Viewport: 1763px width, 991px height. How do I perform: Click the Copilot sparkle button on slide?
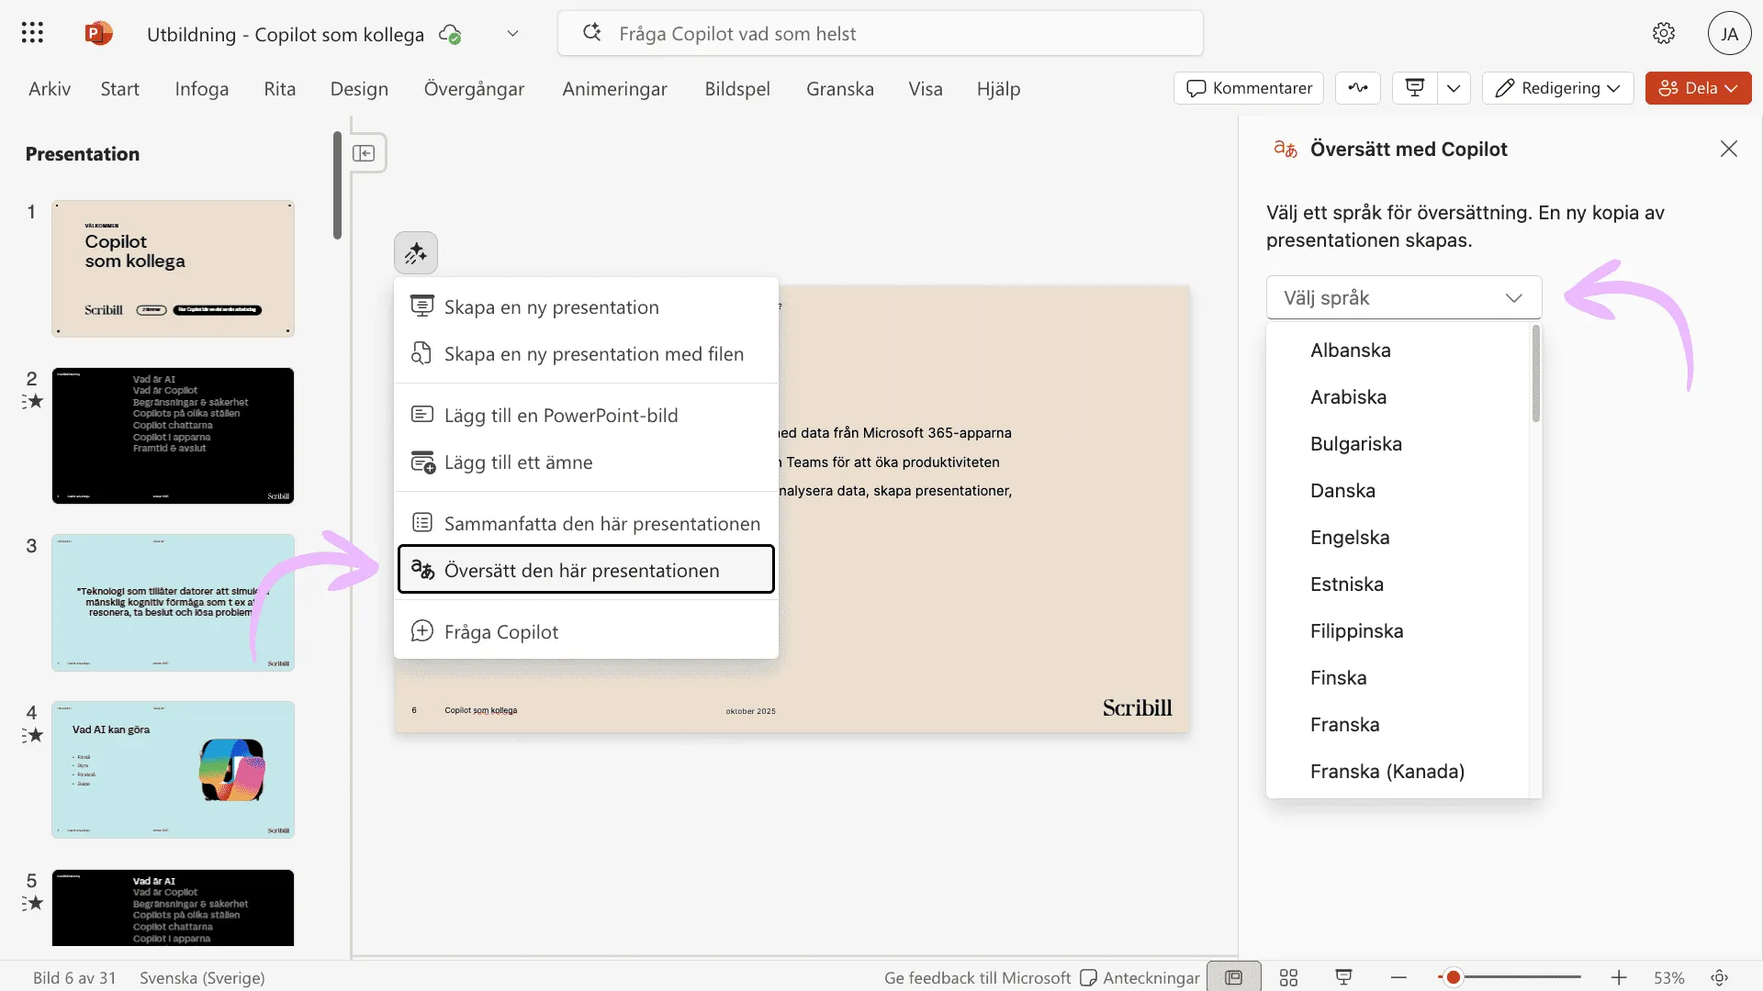click(416, 253)
